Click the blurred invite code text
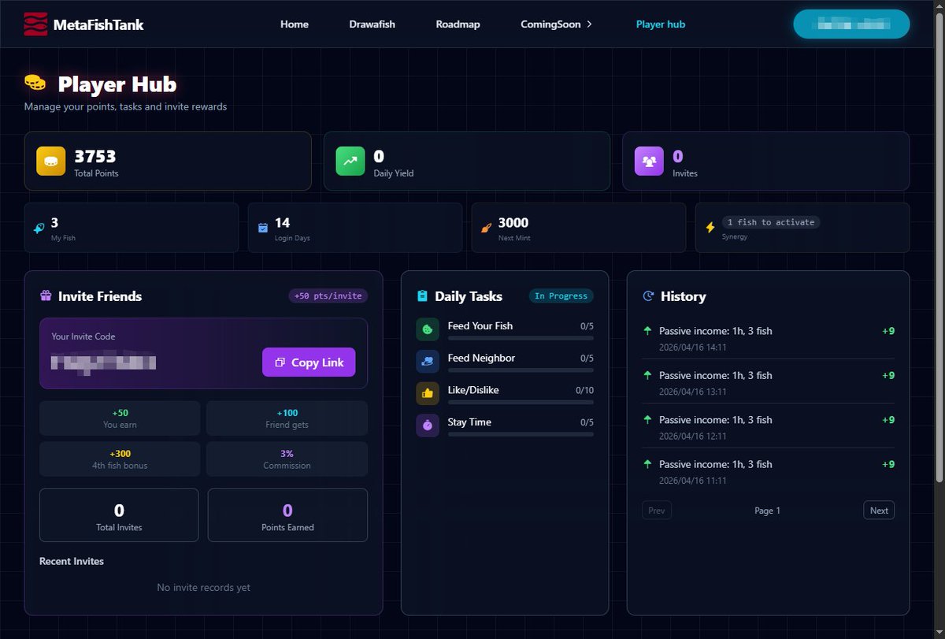945x639 pixels. 103,362
